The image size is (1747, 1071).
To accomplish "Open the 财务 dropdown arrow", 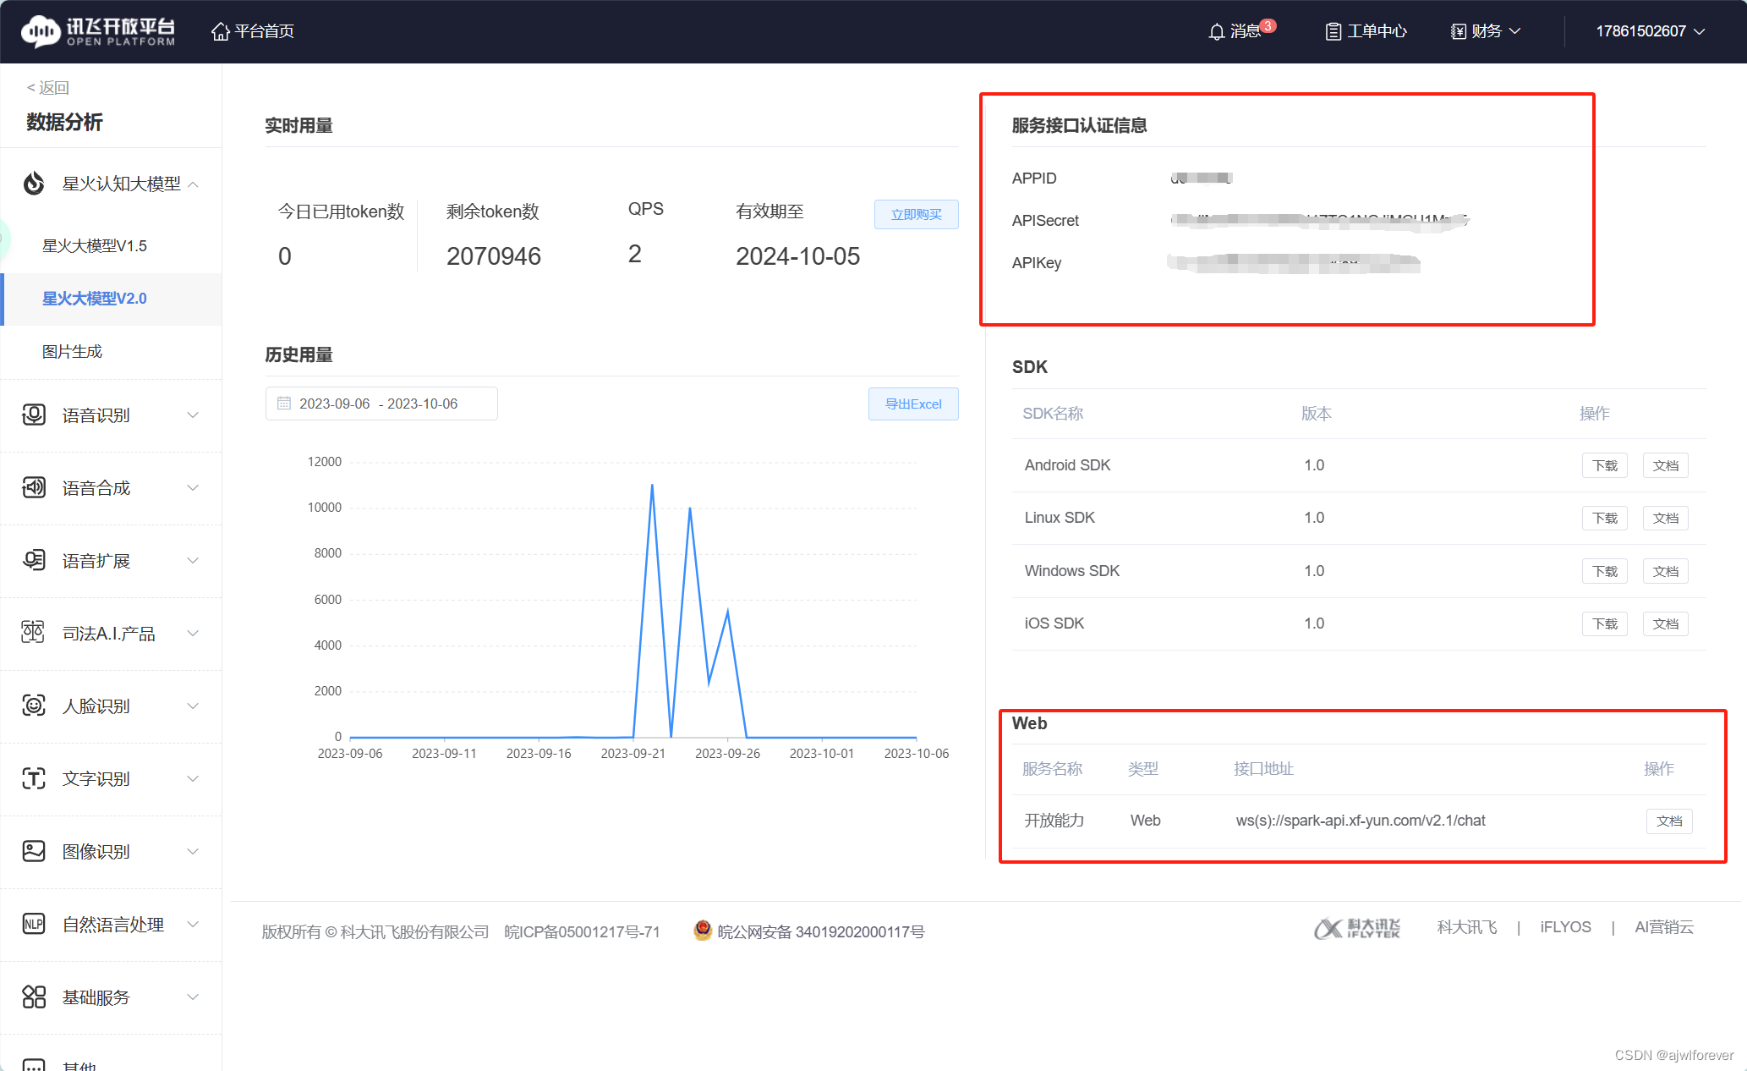I will (1514, 31).
